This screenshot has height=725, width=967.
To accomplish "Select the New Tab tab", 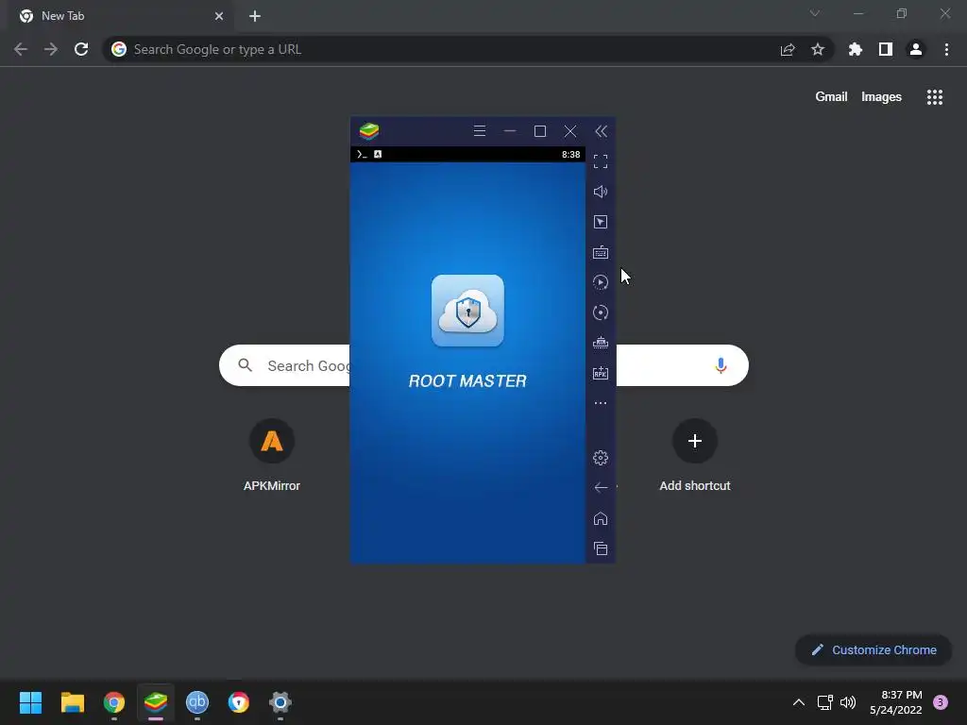I will pos(120,16).
